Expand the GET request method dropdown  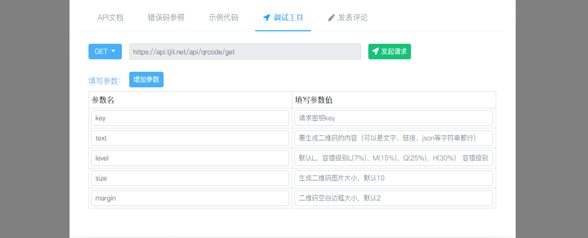click(x=105, y=52)
